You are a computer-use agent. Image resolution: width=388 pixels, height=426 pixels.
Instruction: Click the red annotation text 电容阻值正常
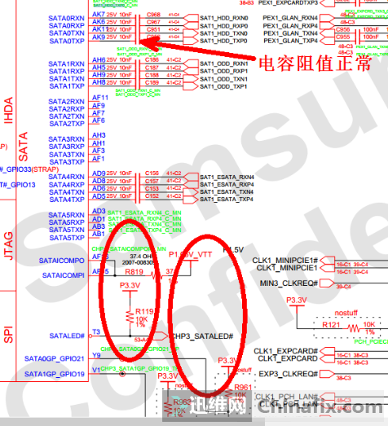(x=315, y=64)
